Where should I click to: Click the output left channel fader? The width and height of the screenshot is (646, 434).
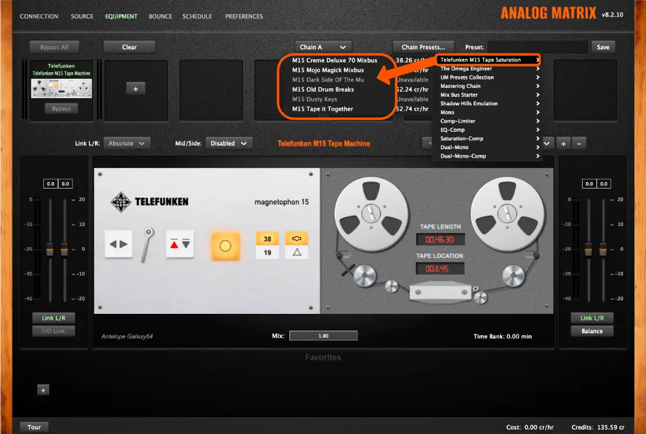[x=589, y=249]
